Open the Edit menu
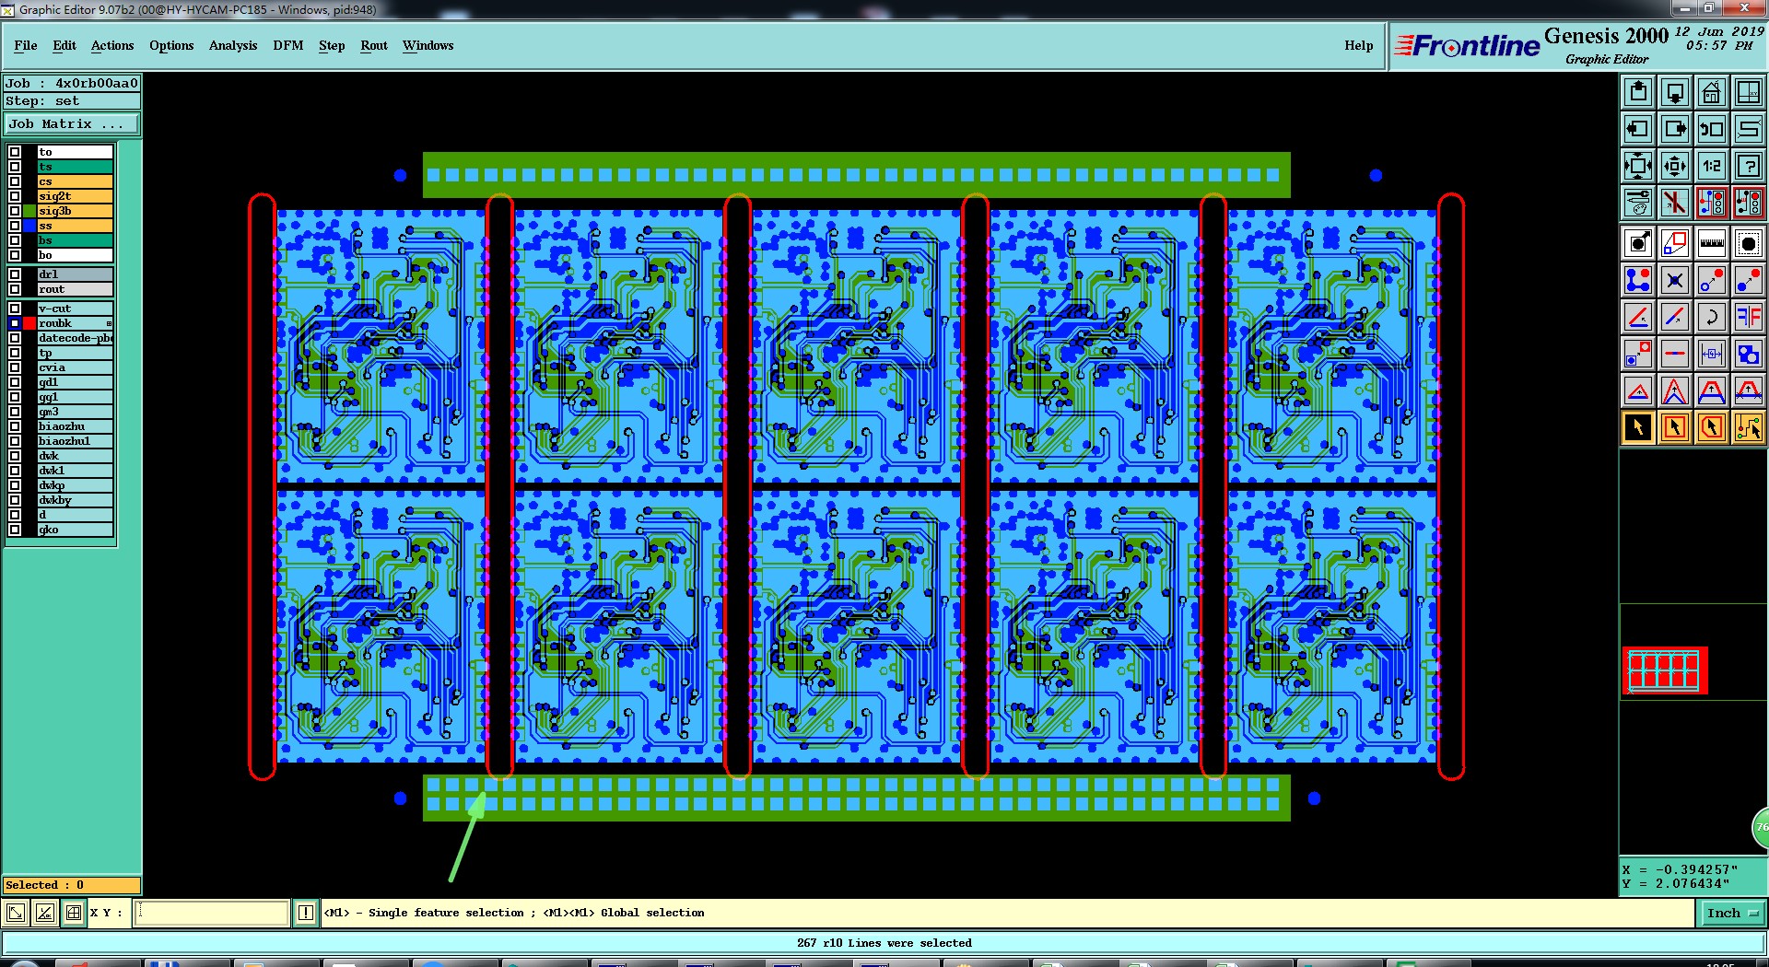This screenshot has height=967, width=1769. [64, 45]
